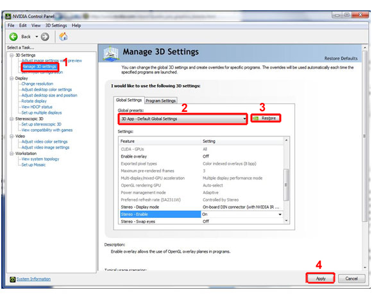This screenshot has width=372, height=299.
Task: Click the Apply button
Action: pos(321,278)
